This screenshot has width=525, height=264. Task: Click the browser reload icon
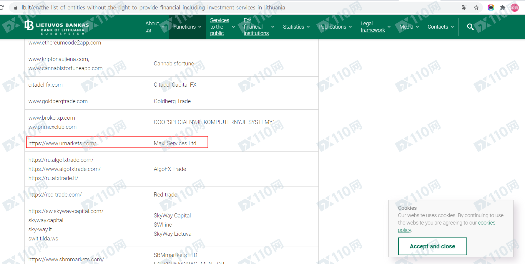click(2, 7)
